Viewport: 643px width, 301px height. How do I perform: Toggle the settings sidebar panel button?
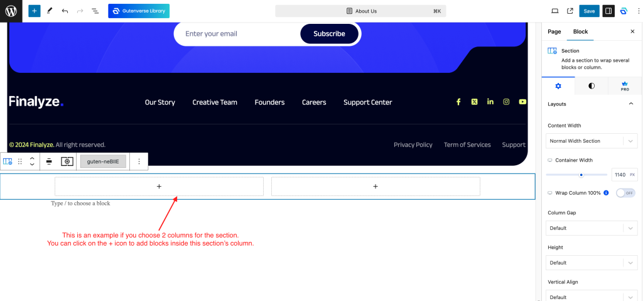tap(608, 11)
